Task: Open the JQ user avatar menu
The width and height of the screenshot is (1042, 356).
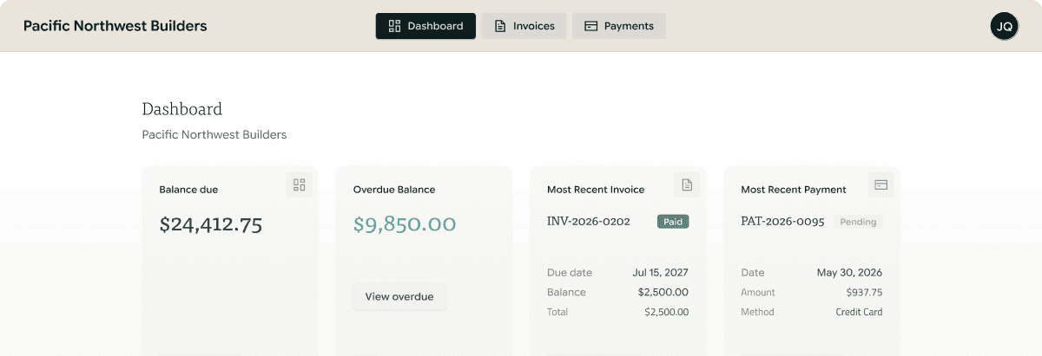Action: (x=1005, y=26)
